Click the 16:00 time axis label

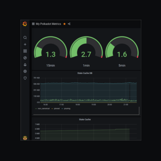pyautogui.click(x=45, y=105)
